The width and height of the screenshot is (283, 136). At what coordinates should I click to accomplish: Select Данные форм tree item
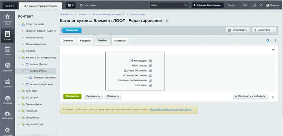click(x=34, y=104)
